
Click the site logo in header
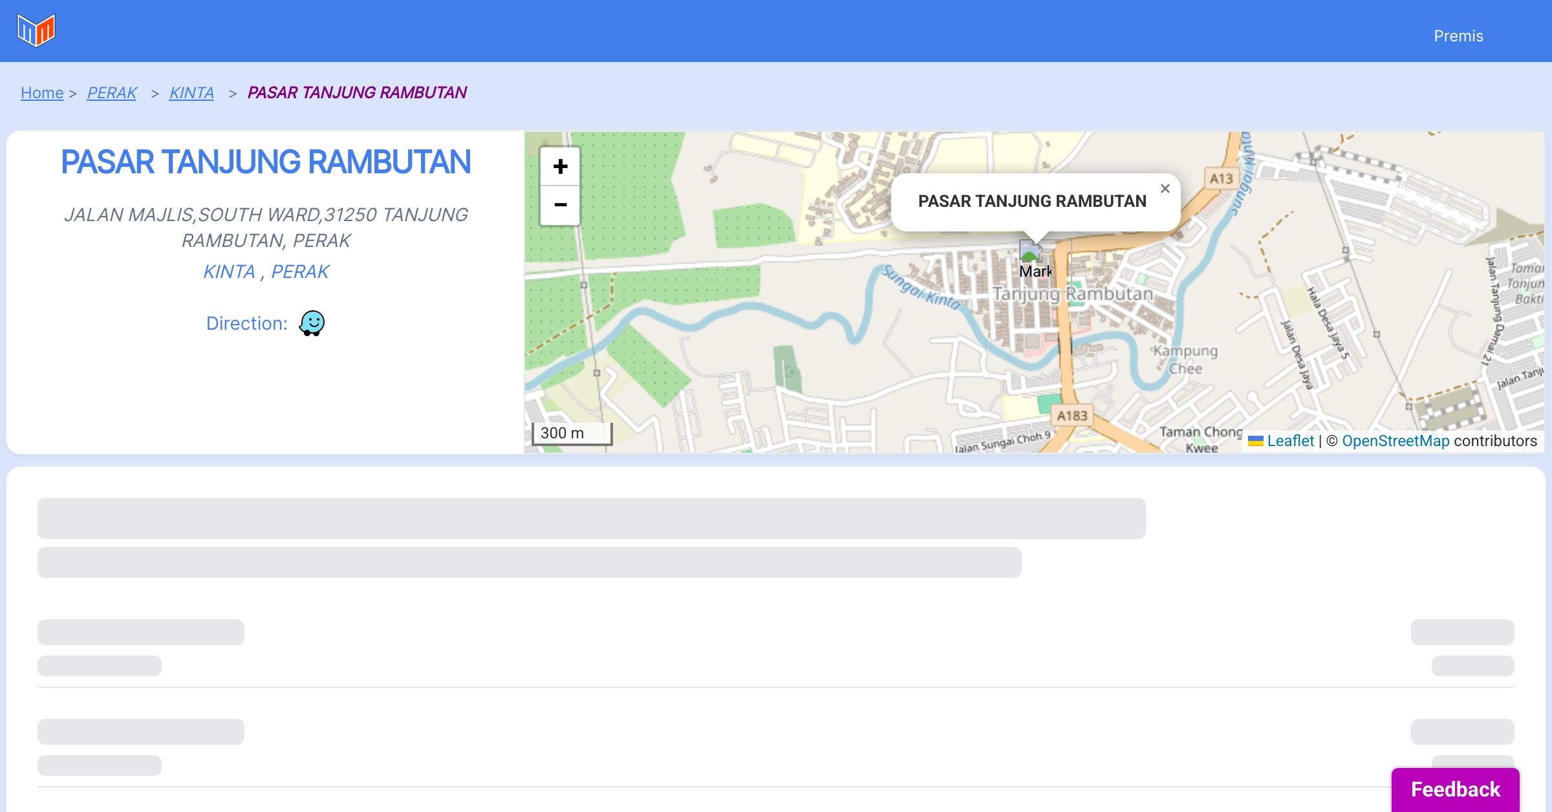point(36,30)
